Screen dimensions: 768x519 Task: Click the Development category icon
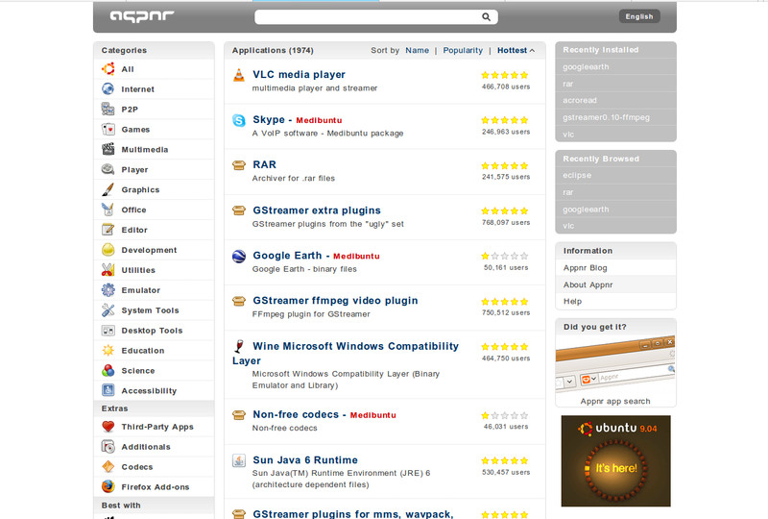(x=108, y=250)
